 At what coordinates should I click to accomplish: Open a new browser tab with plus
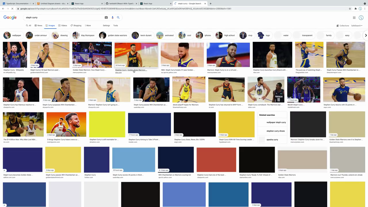click(210, 3)
